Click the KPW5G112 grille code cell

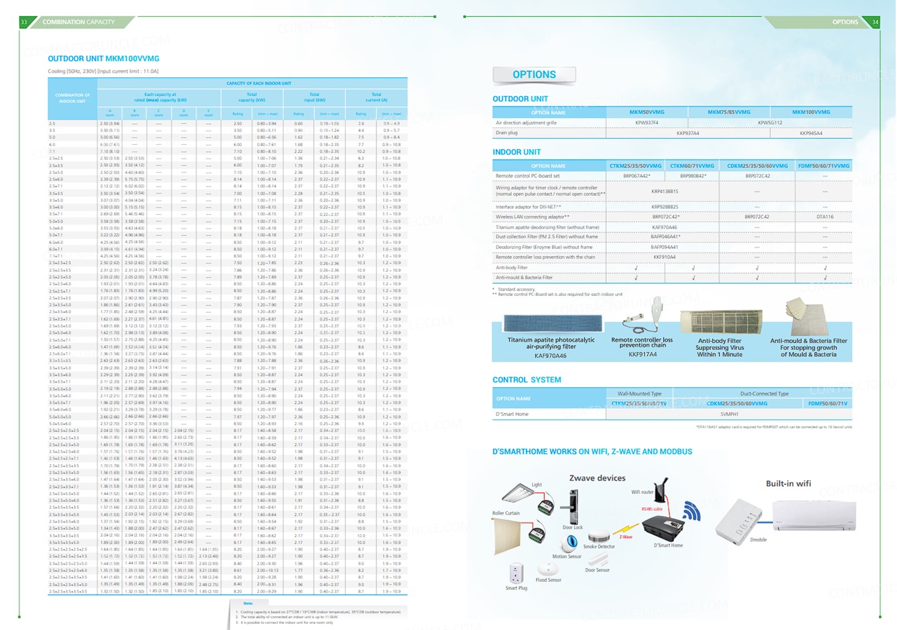tap(770, 123)
